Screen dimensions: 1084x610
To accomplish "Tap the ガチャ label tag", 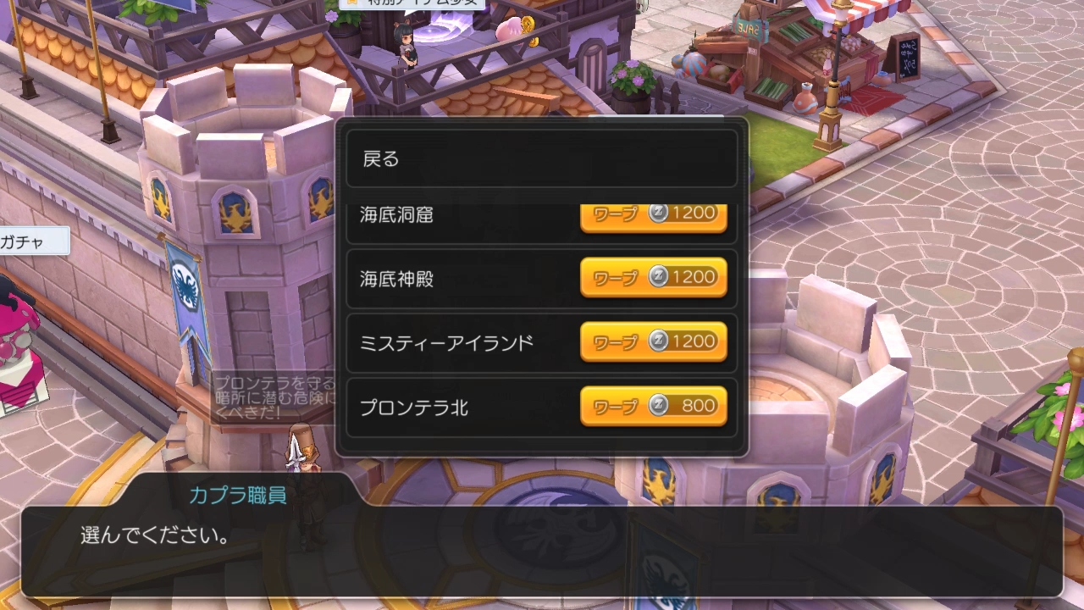I will coord(32,241).
